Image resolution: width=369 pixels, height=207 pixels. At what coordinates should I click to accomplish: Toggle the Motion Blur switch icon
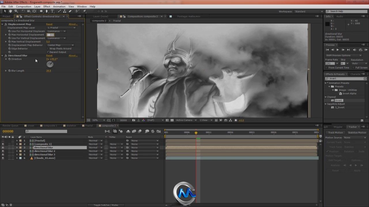(x=140, y=131)
